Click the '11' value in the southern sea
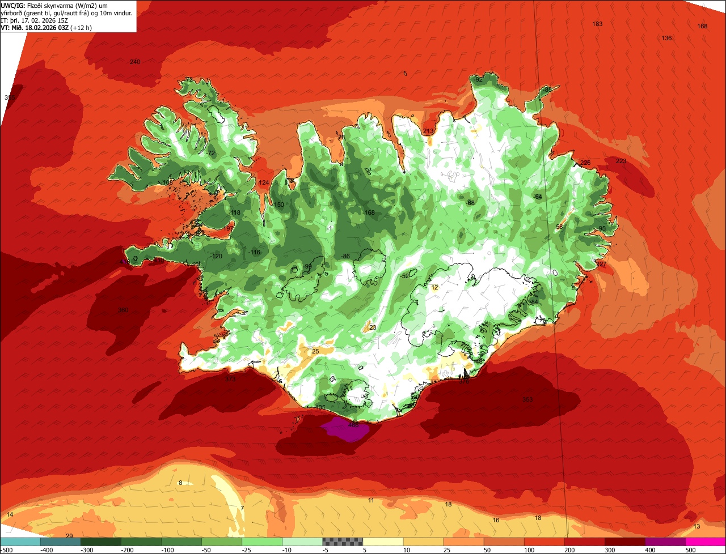Screen dimensions: 726x554 tap(371, 501)
